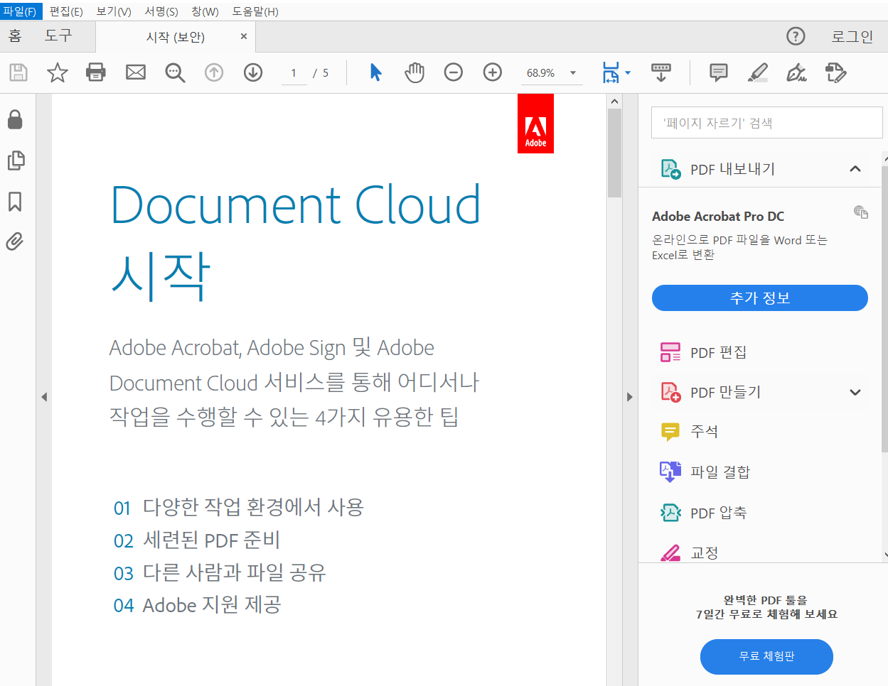
Task: Click the 추가 정보 button
Action: (760, 298)
